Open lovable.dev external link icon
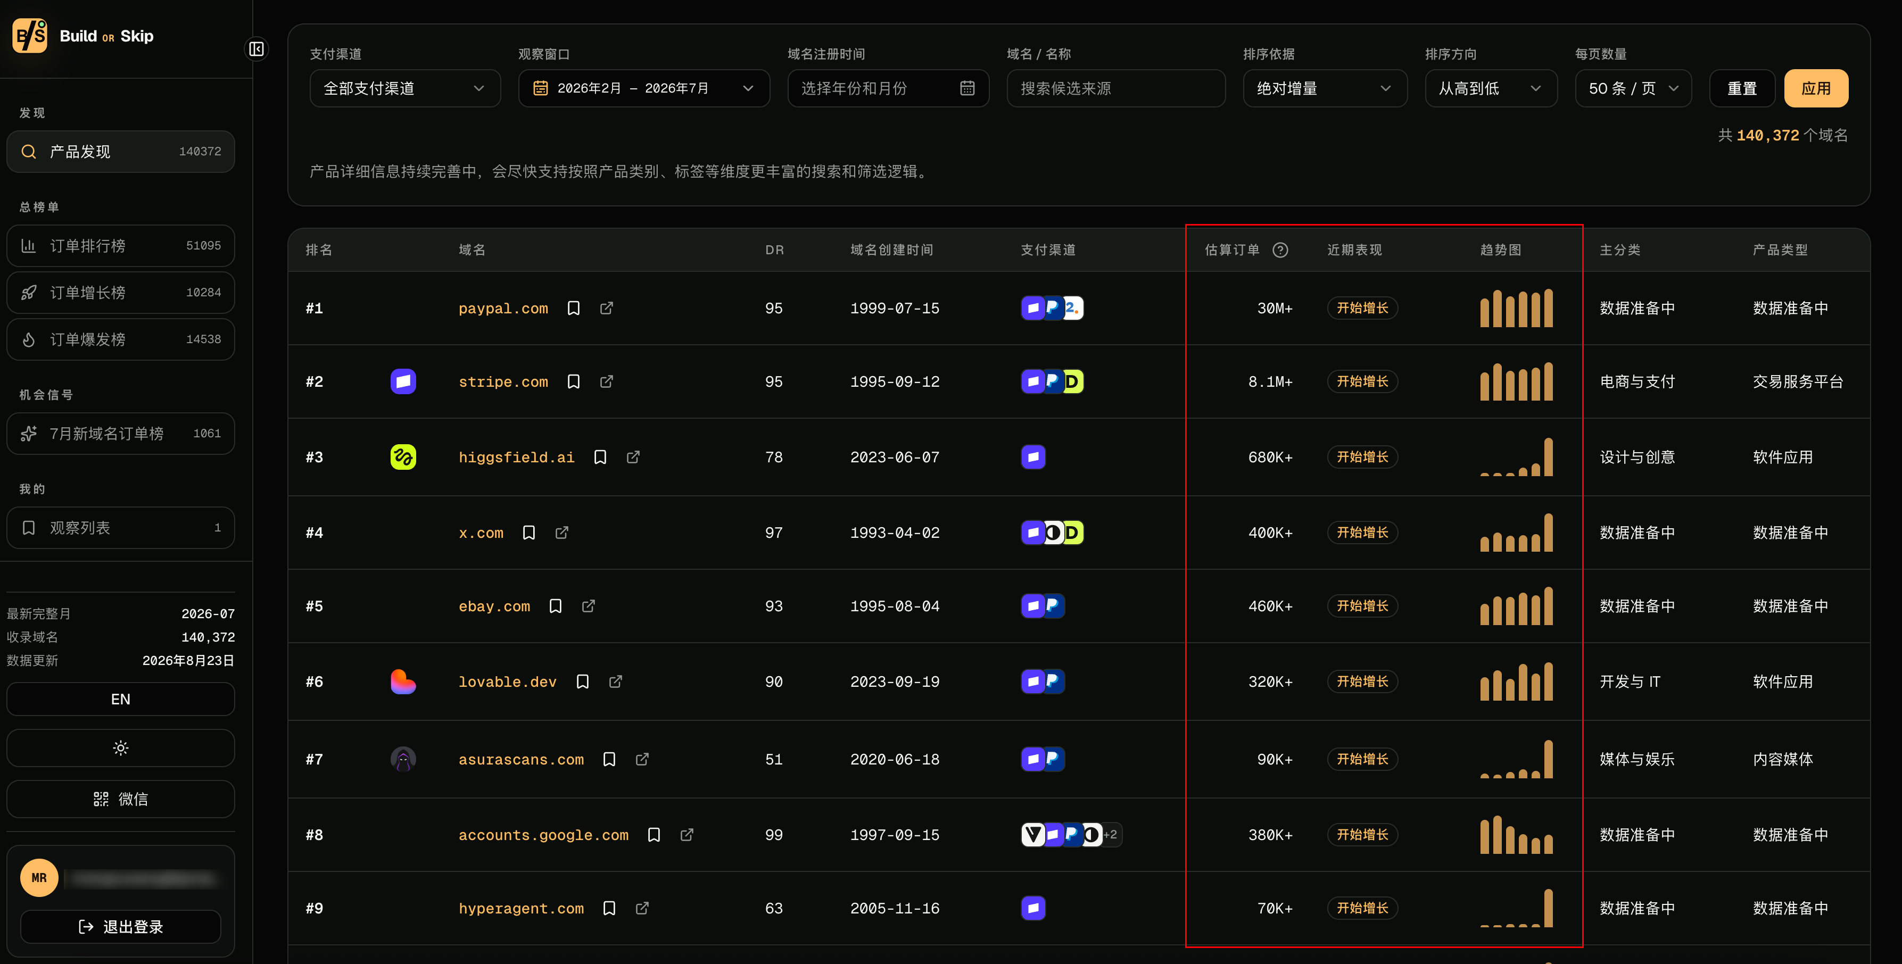 click(615, 682)
